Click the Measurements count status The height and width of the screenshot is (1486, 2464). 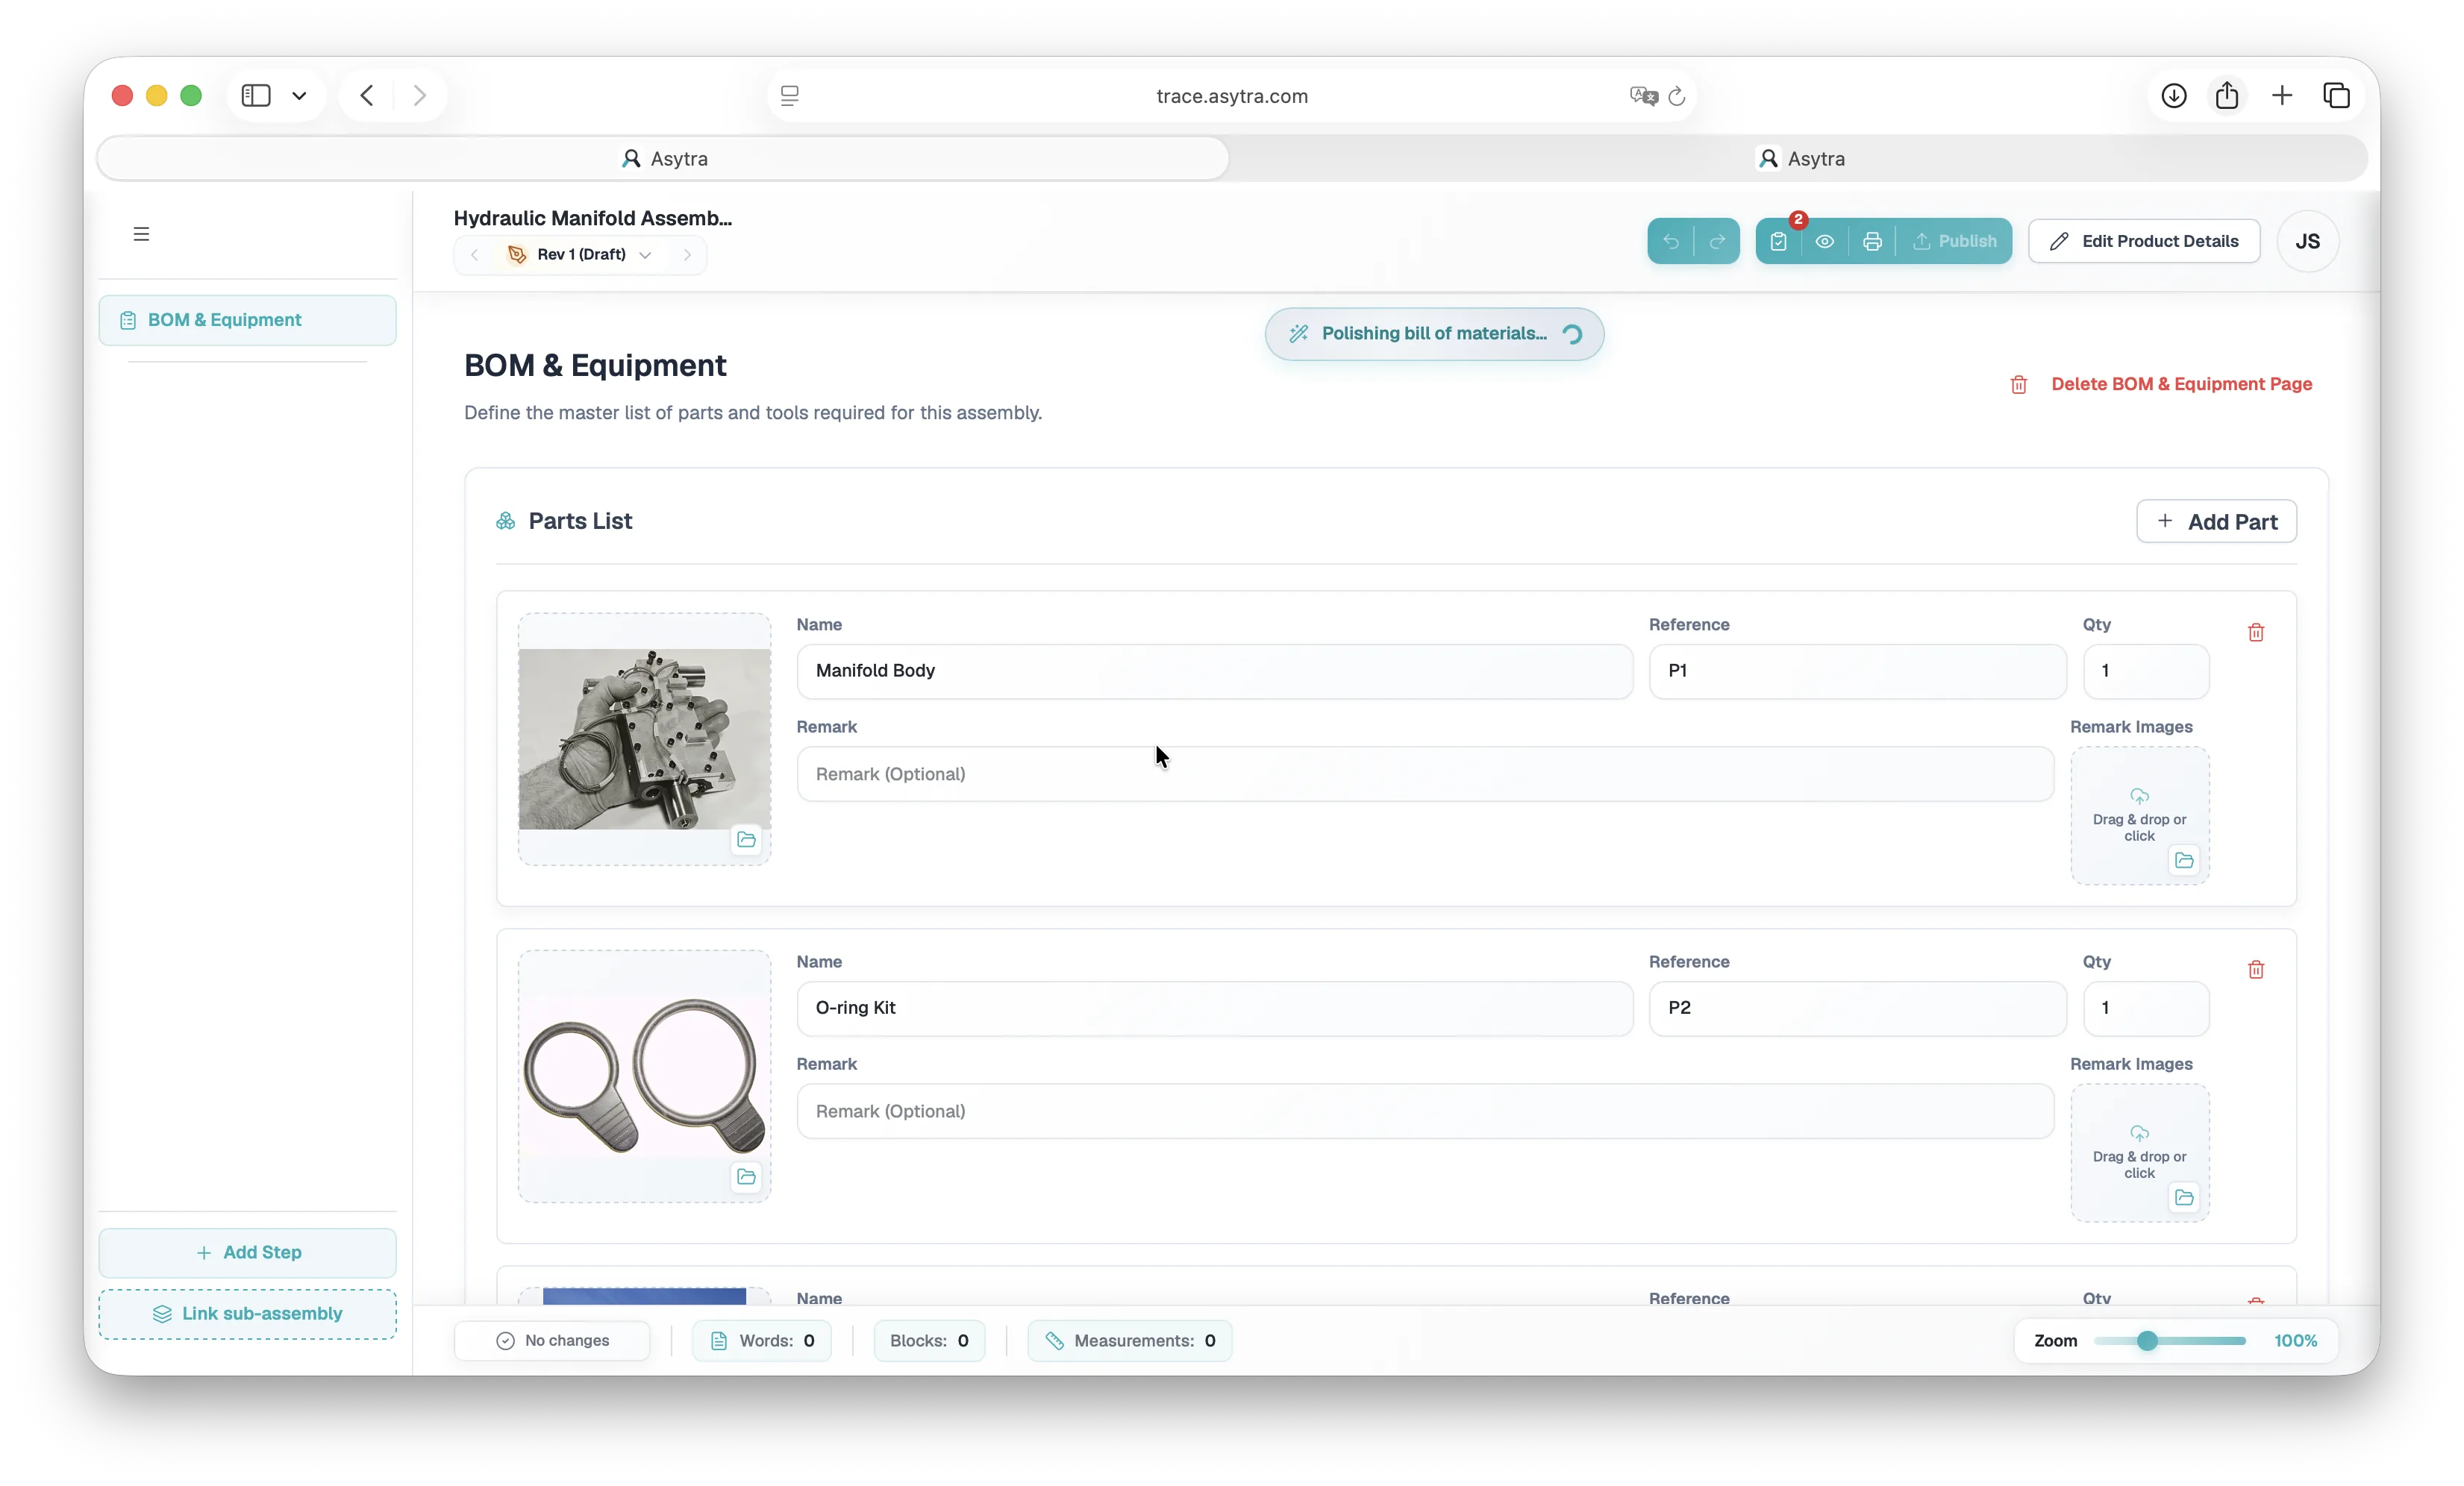click(x=1130, y=1340)
